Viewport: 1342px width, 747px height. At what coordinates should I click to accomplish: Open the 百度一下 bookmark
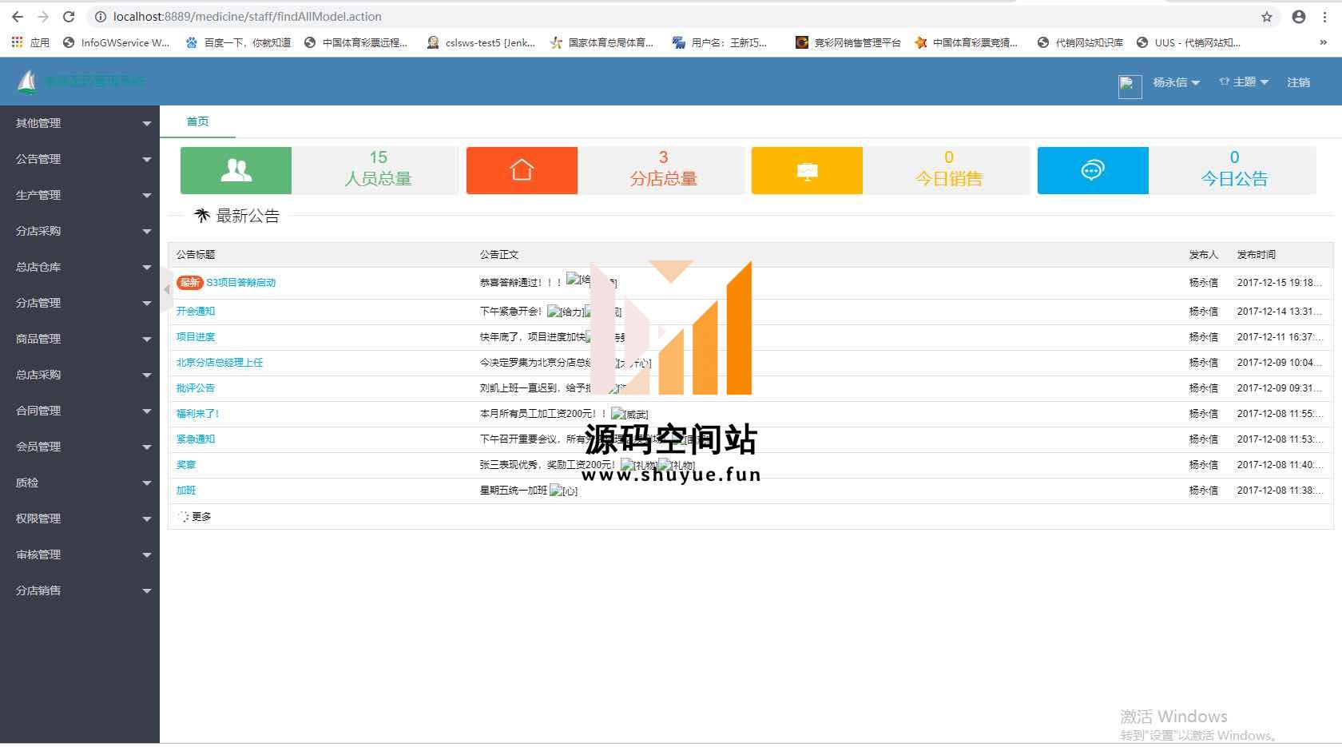238,42
